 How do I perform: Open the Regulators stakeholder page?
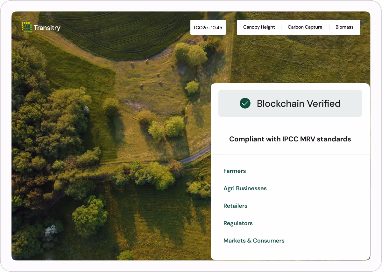pyautogui.click(x=238, y=223)
